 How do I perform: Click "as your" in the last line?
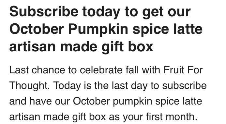click(126, 117)
